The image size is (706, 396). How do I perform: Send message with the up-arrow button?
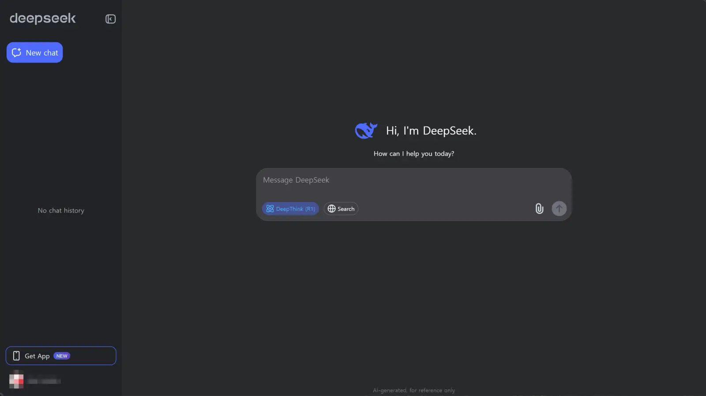[x=559, y=209]
